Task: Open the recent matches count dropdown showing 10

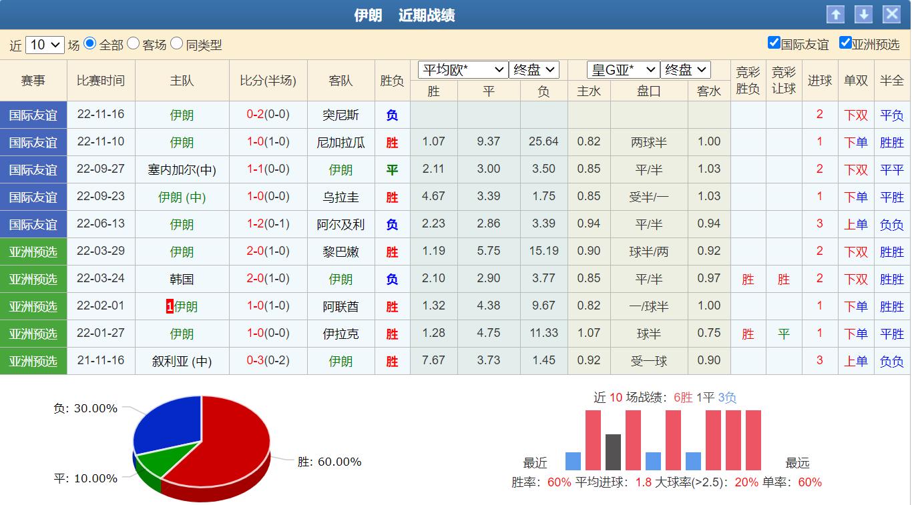Action: 45,45
